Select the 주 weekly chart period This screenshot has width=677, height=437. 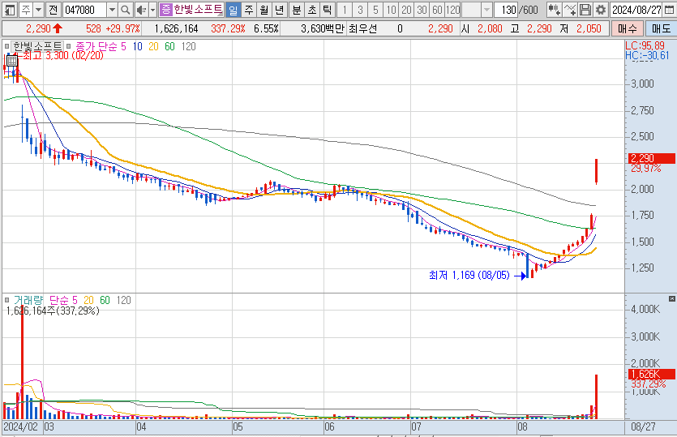click(x=249, y=10)
